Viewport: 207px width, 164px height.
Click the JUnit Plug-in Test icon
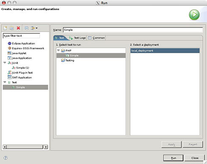(x=9, y=73)
